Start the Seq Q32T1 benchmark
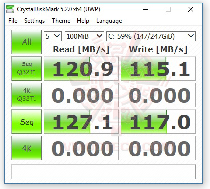The image size is (210, 189). [27, 68]
